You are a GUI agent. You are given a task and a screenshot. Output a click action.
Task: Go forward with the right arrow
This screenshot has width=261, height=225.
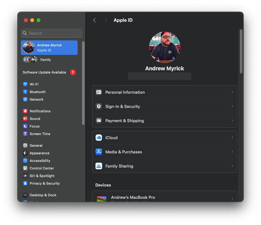point(106,20)
